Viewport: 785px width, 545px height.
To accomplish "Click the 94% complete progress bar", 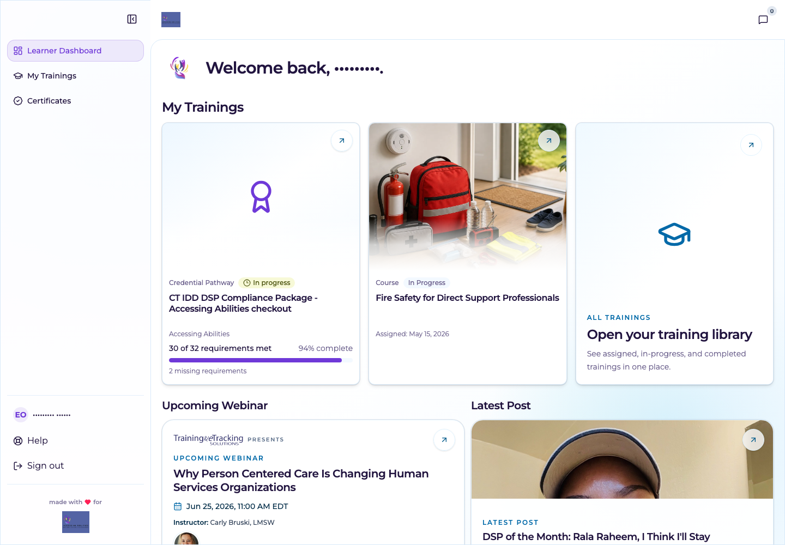I will (x=261, y=360).
